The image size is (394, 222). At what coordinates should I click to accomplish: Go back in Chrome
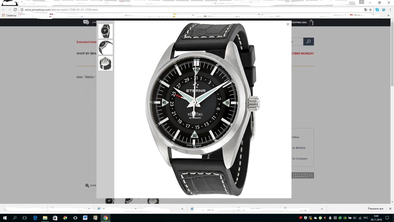pos(4,10)
